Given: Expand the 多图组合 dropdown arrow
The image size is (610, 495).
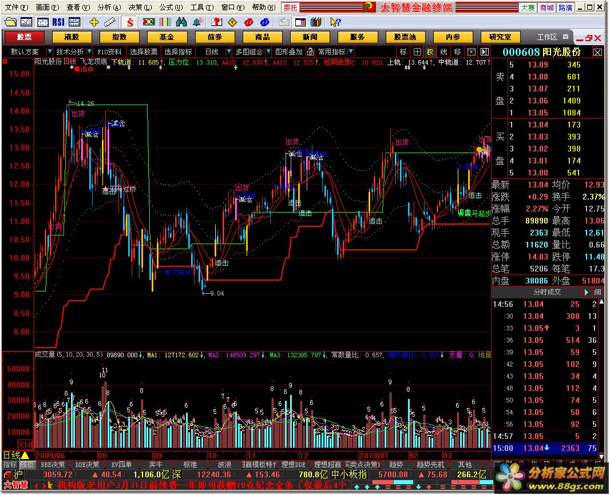Looking at the screenshot, I should (269, 51).
